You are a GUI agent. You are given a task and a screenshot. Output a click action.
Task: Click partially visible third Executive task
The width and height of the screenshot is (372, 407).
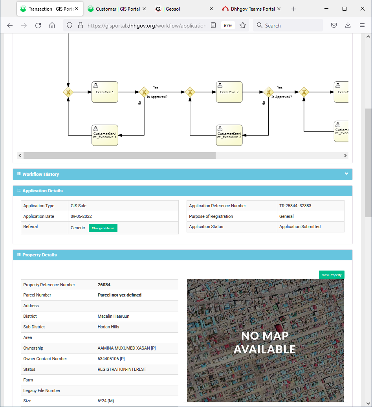341,92
